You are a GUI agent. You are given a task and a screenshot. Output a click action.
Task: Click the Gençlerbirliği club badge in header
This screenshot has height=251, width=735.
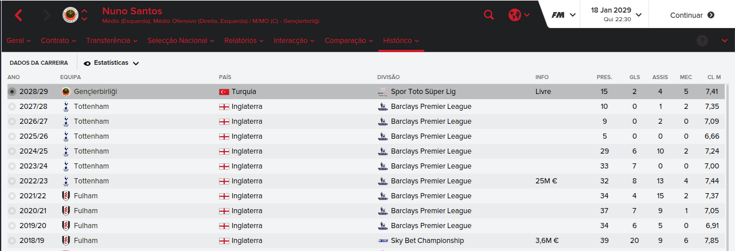coord(71,14)
